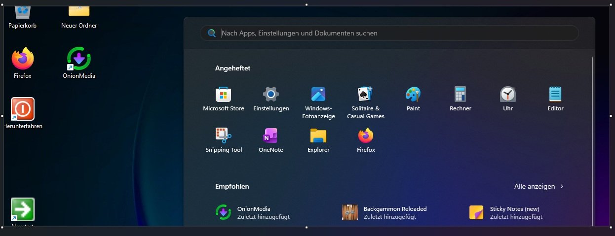Image resolution: width=615 pixels, height=236 pixels.
Task: Select the Herunterfahren desktop shortcut
Action: 23,113
